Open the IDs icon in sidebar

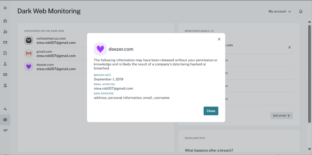pyautogui.click(x=5, y=75)
